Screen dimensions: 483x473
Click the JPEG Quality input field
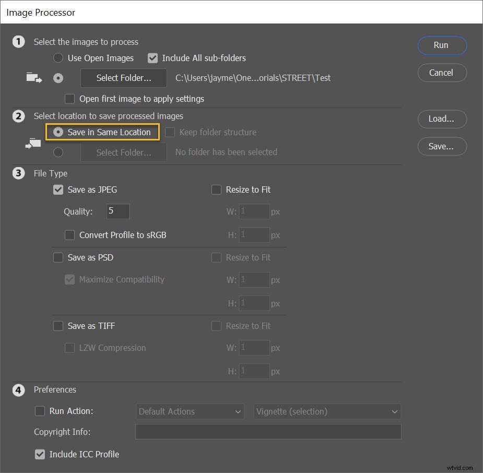(x=117, y=211)
